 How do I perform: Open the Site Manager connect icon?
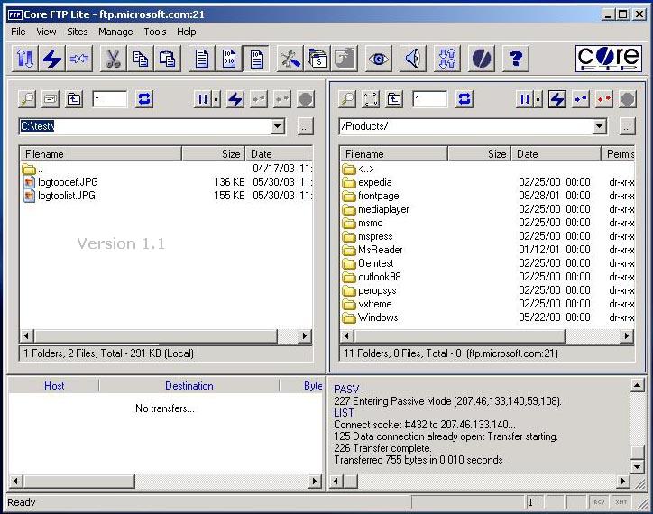click(x=25, y=59)
